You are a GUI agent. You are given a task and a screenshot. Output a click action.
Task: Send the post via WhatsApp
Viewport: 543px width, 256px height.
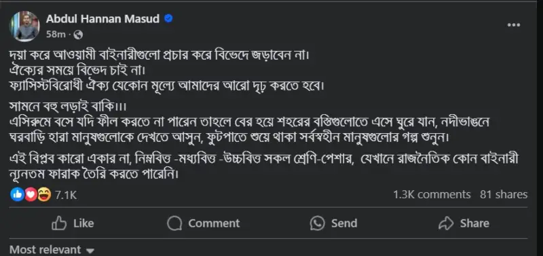coord(333,223)
